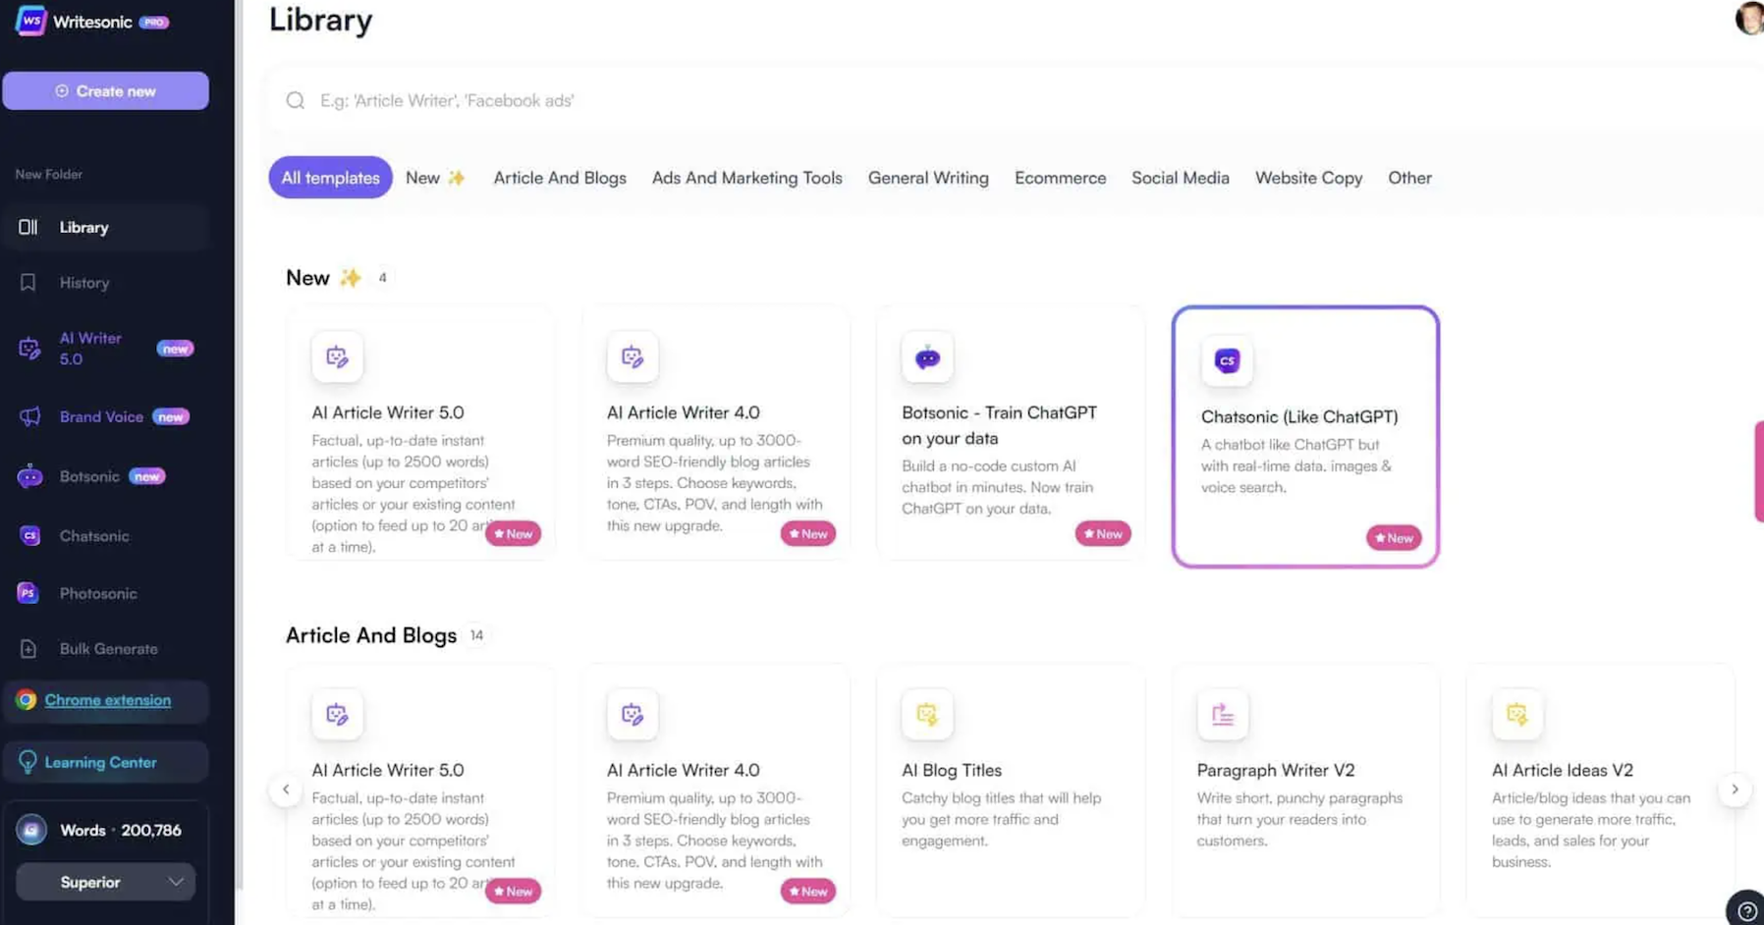Expand the Superior quality dropdown
This screenshot has width=1764, height=925.
[x=105, y=882]
